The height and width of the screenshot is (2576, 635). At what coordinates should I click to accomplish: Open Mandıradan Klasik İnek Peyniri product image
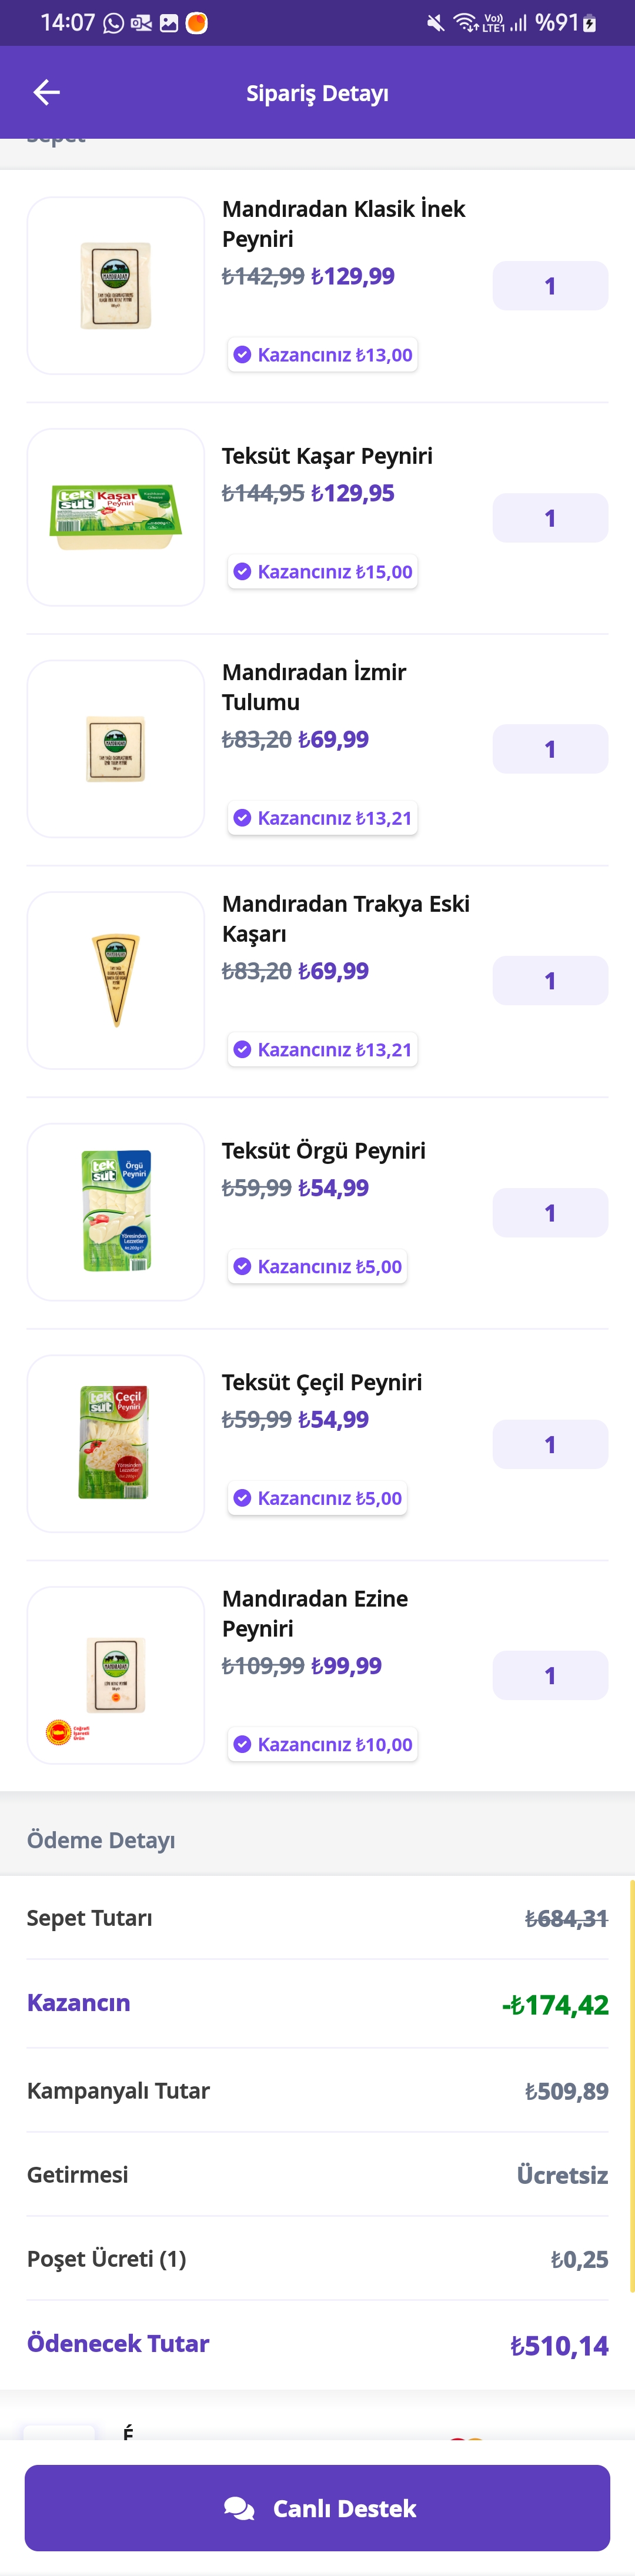tap(116, 286)
